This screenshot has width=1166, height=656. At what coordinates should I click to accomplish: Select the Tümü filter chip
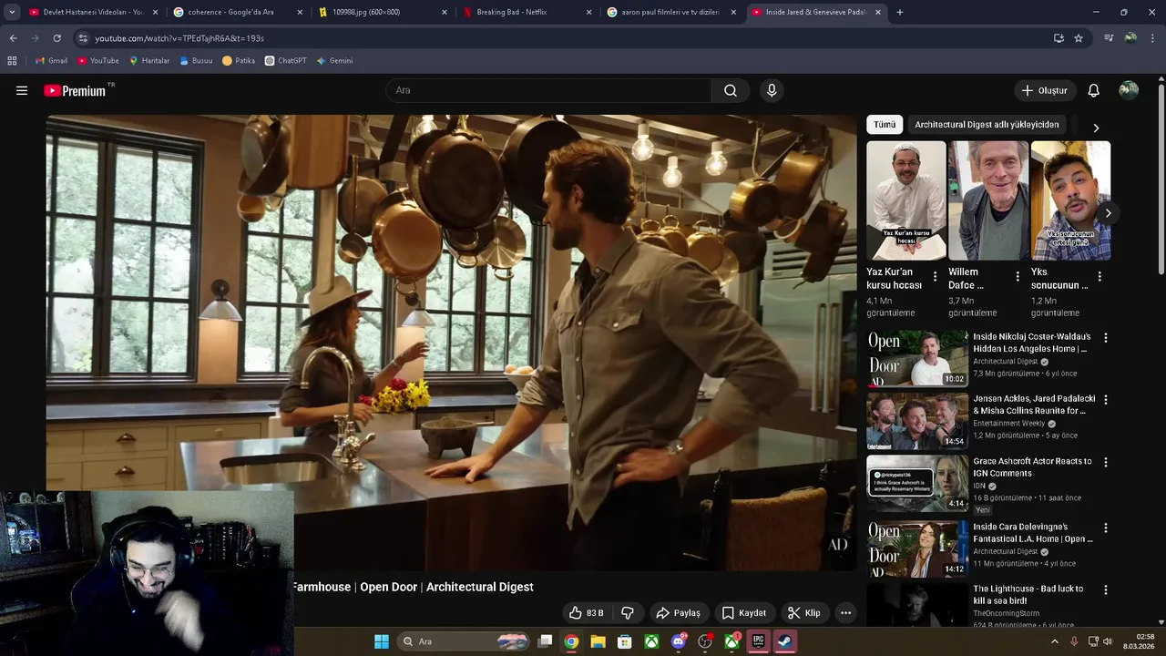click(x=885, y=125)
